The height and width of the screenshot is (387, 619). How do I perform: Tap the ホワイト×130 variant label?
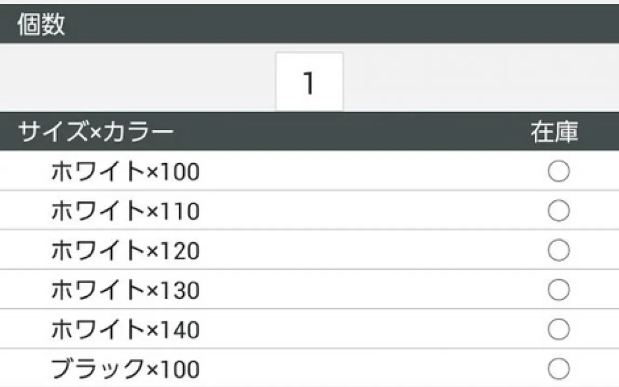tap(125, 291)
